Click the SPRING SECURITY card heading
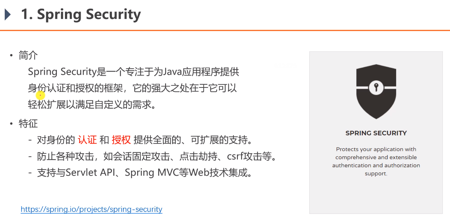The image size is (450, 222). click(x=376, y=133)
